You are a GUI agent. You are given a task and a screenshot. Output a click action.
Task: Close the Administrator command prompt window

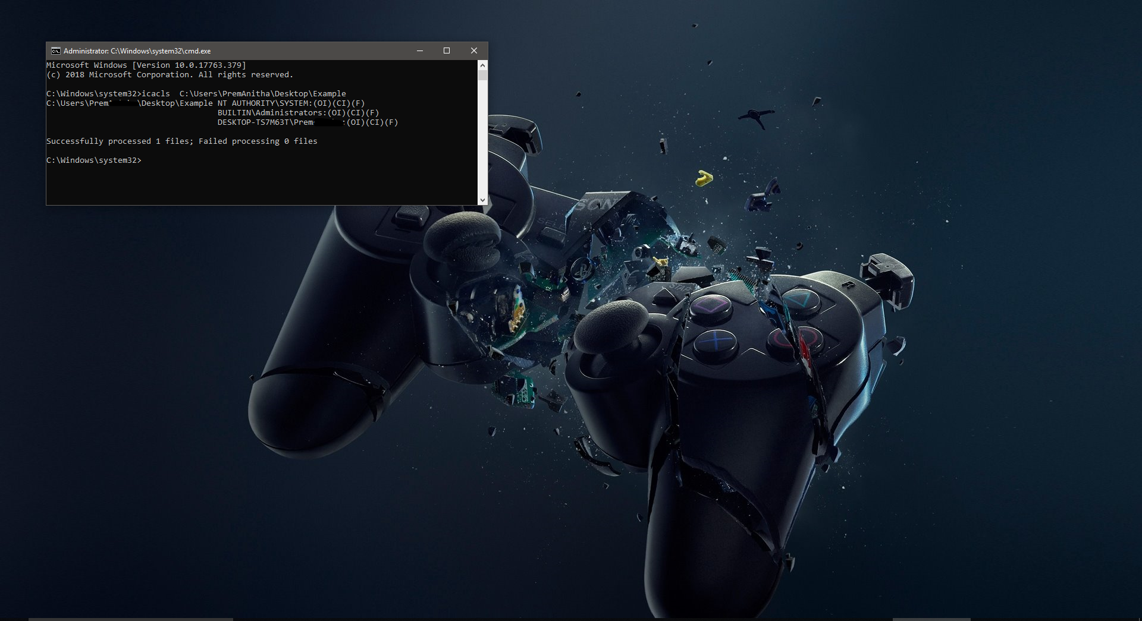click(x=474, y=51)
